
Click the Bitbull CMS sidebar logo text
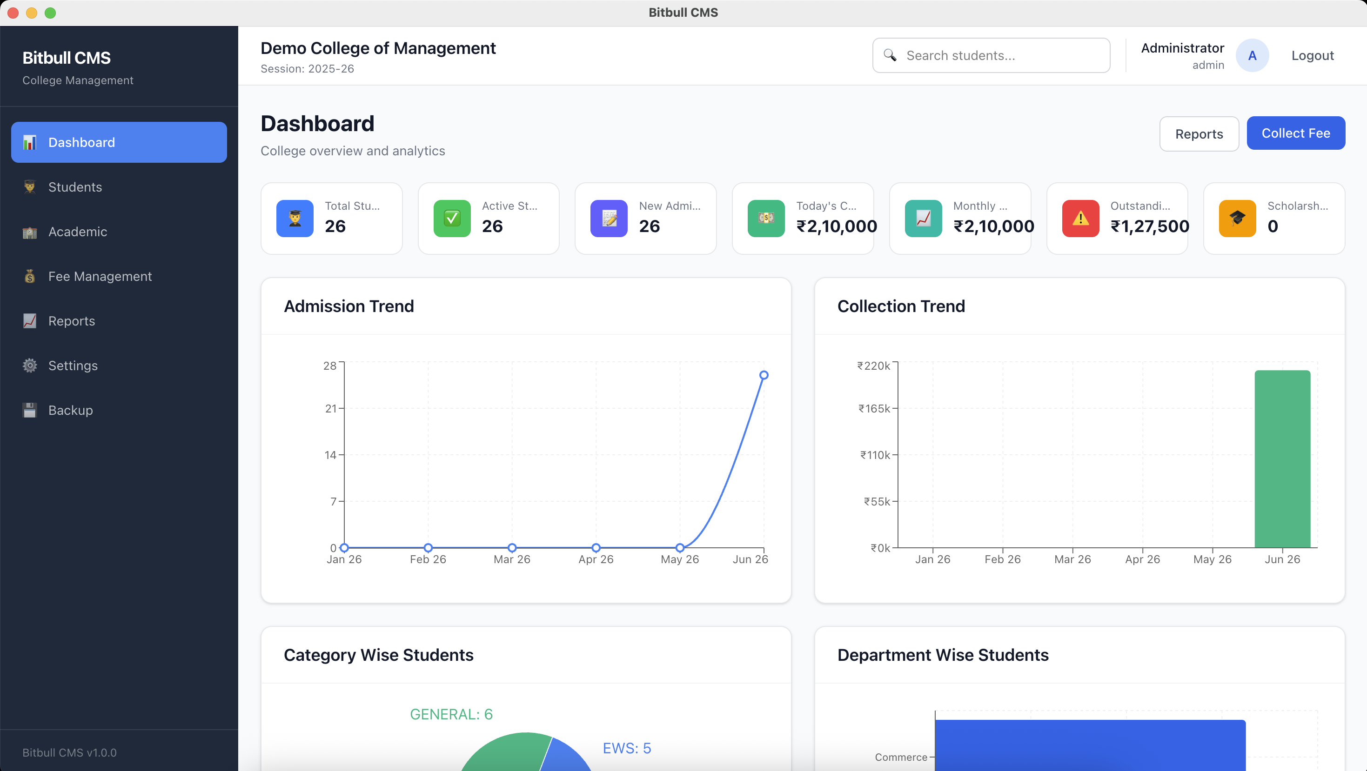pos(67,58)
